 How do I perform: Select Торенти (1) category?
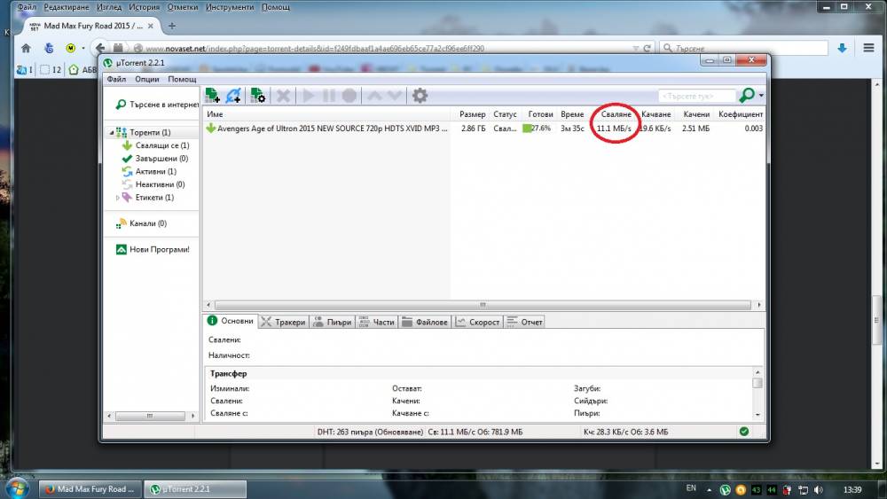[150, 132]
